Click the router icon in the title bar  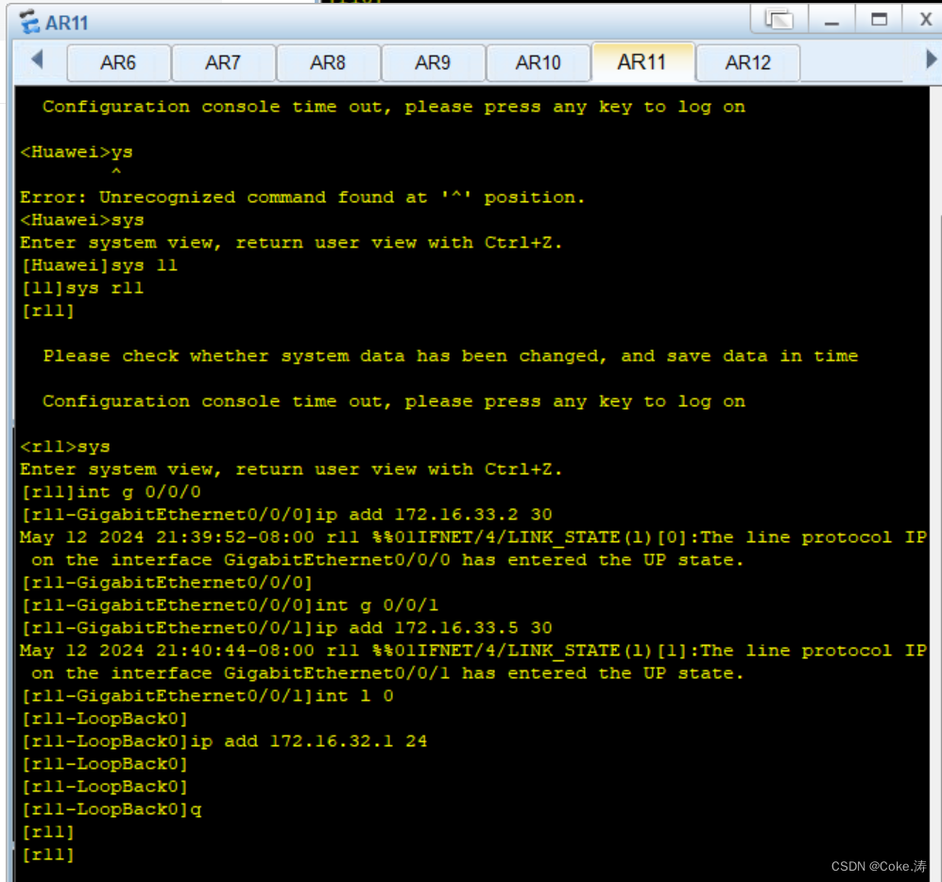[26, 21]
